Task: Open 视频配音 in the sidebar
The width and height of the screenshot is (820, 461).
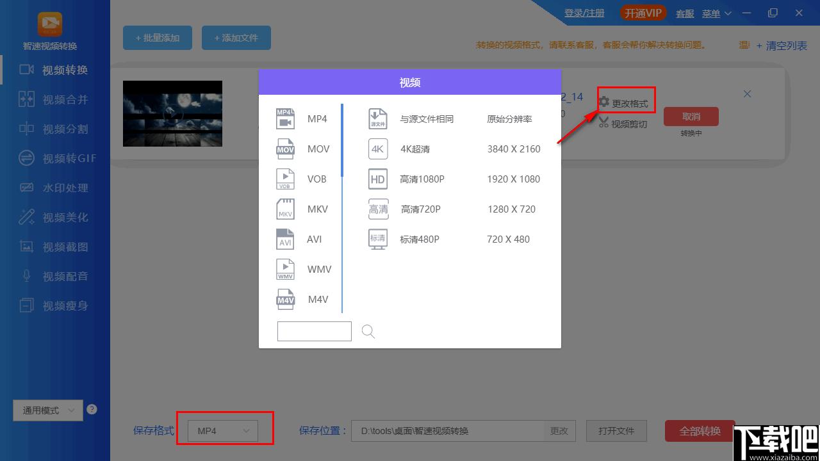Action: click(55, 276)
